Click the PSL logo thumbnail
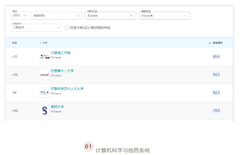241x155 pixels. (45, 92)
